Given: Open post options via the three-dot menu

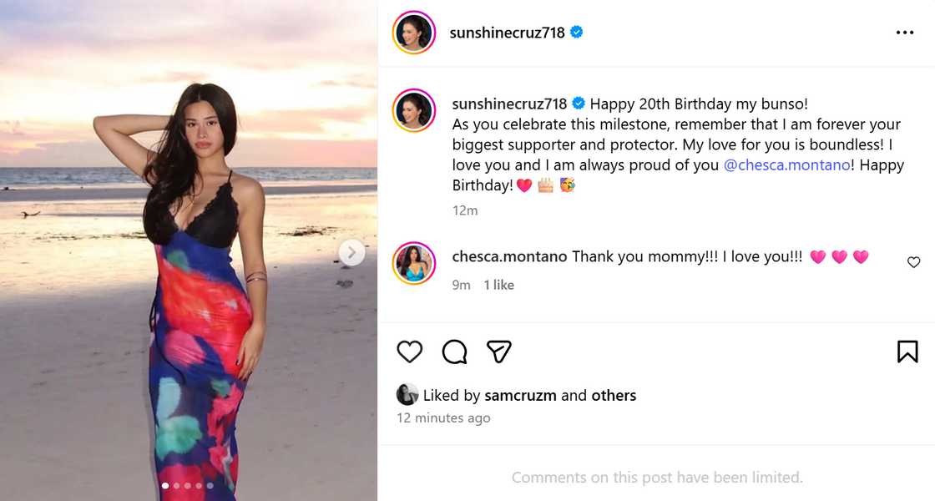Looking at the screenshot, I should (x=905, y=31).
